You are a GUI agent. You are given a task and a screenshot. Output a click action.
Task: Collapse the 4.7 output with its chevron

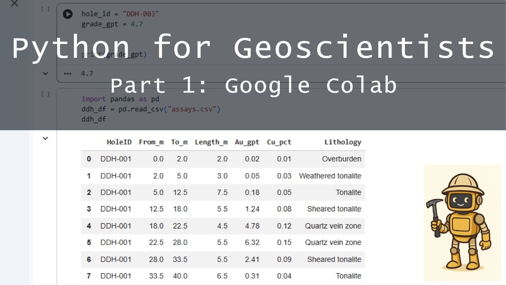pyautogui.click(x=45, y=73)
